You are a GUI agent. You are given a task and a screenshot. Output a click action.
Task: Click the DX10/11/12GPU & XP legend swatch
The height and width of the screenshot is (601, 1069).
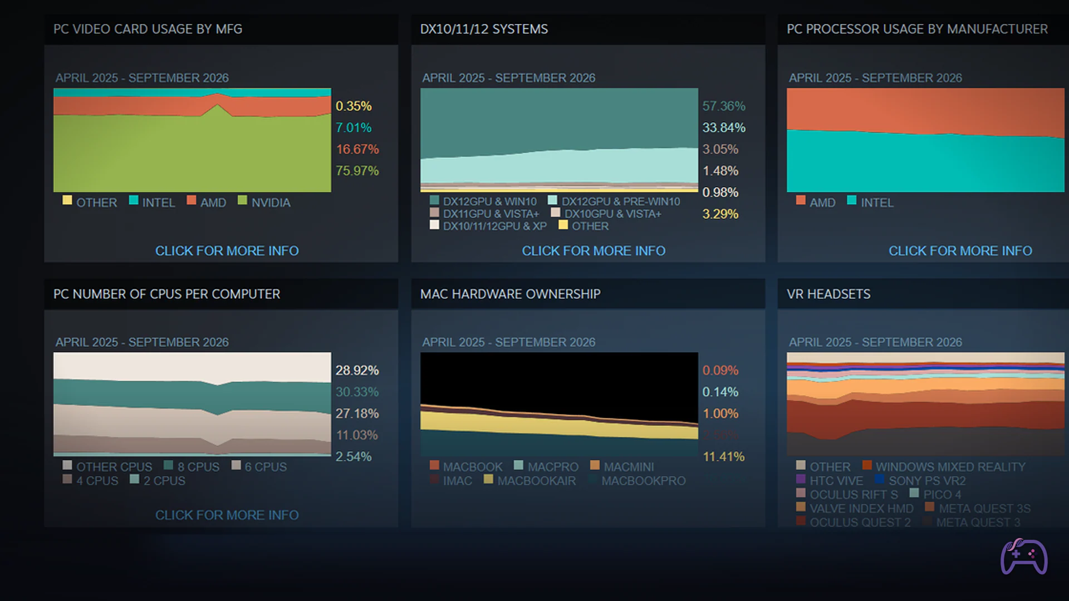pyautogui.click(x=434, y=225)
